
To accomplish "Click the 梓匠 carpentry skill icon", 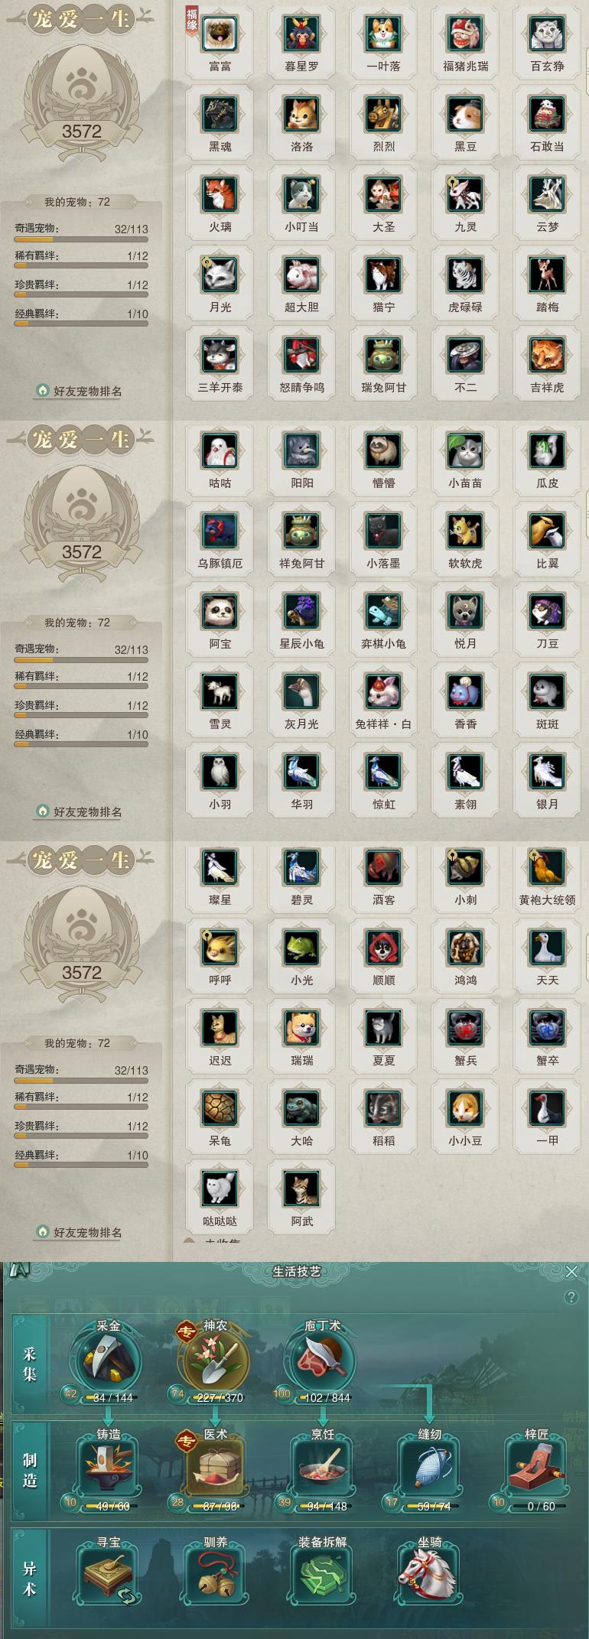I will 536,1467.
